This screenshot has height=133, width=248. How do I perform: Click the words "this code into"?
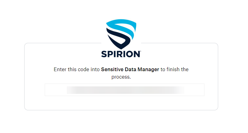point(84,69)
